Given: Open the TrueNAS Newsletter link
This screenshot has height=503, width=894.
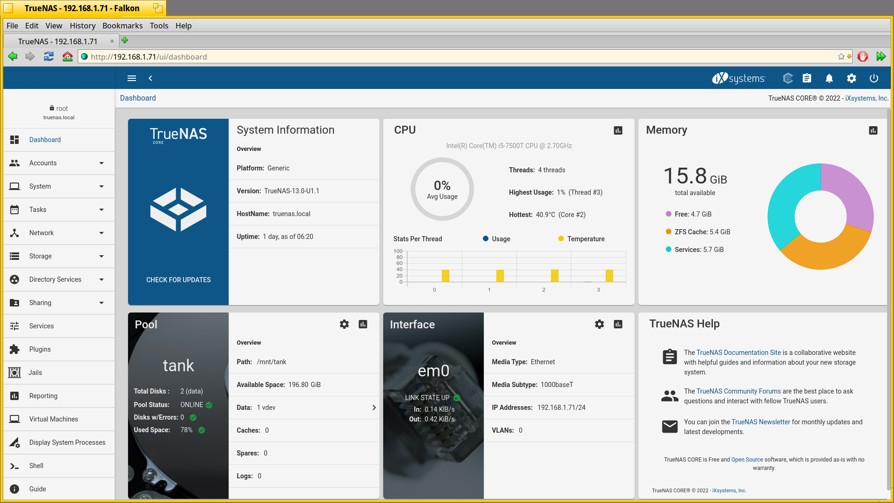Looking at the screenshot, I should (761, 422).
